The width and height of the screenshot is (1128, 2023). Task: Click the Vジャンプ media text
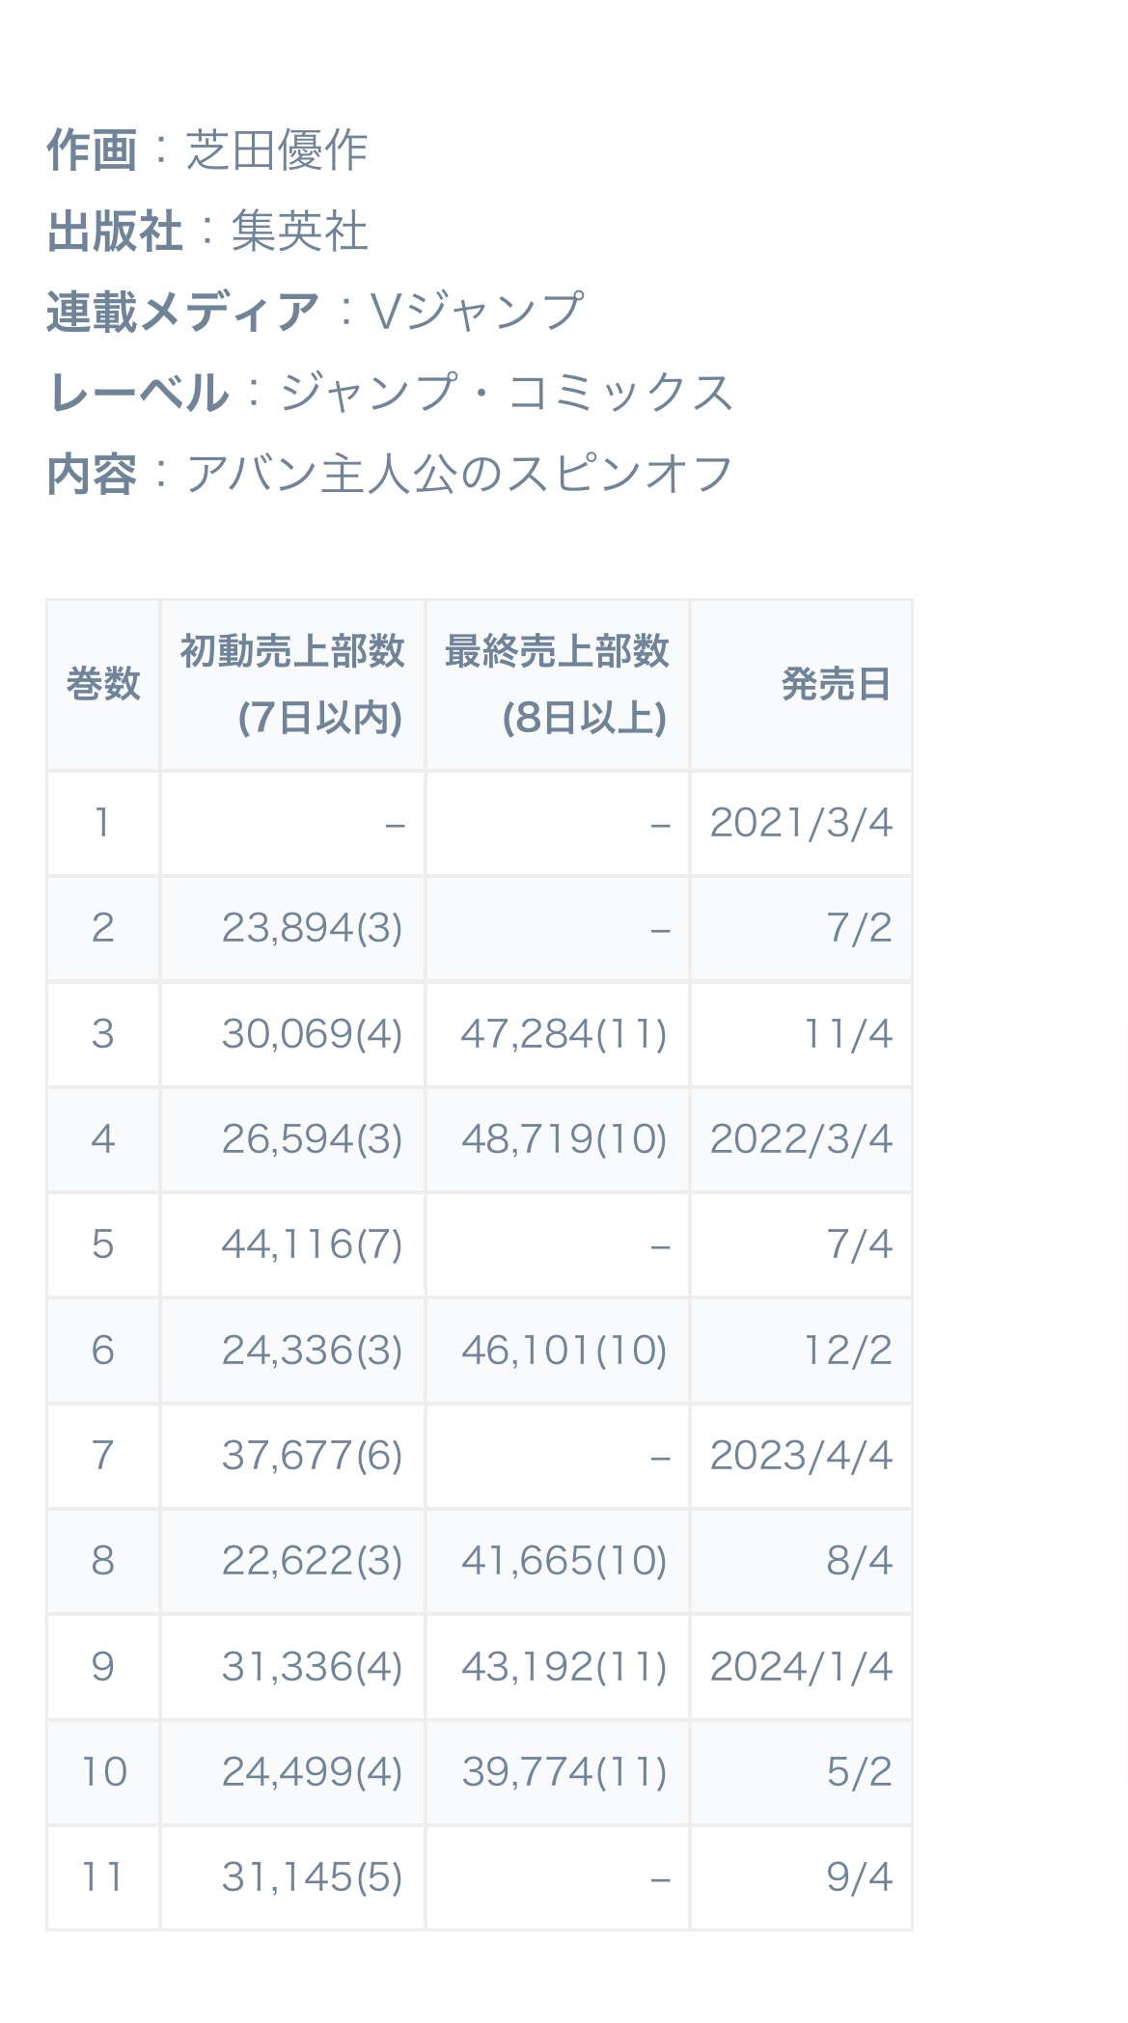coord(477,312)
